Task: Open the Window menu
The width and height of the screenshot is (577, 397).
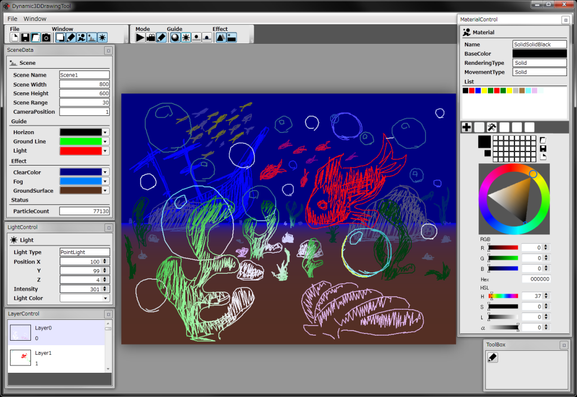Action: [x=35, y=19]
